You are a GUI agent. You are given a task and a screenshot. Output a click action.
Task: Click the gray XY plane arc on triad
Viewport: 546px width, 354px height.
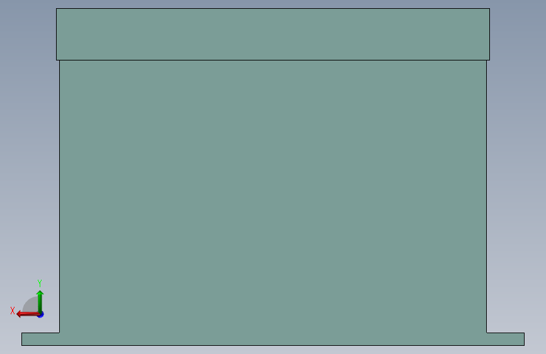click(31, 304)
